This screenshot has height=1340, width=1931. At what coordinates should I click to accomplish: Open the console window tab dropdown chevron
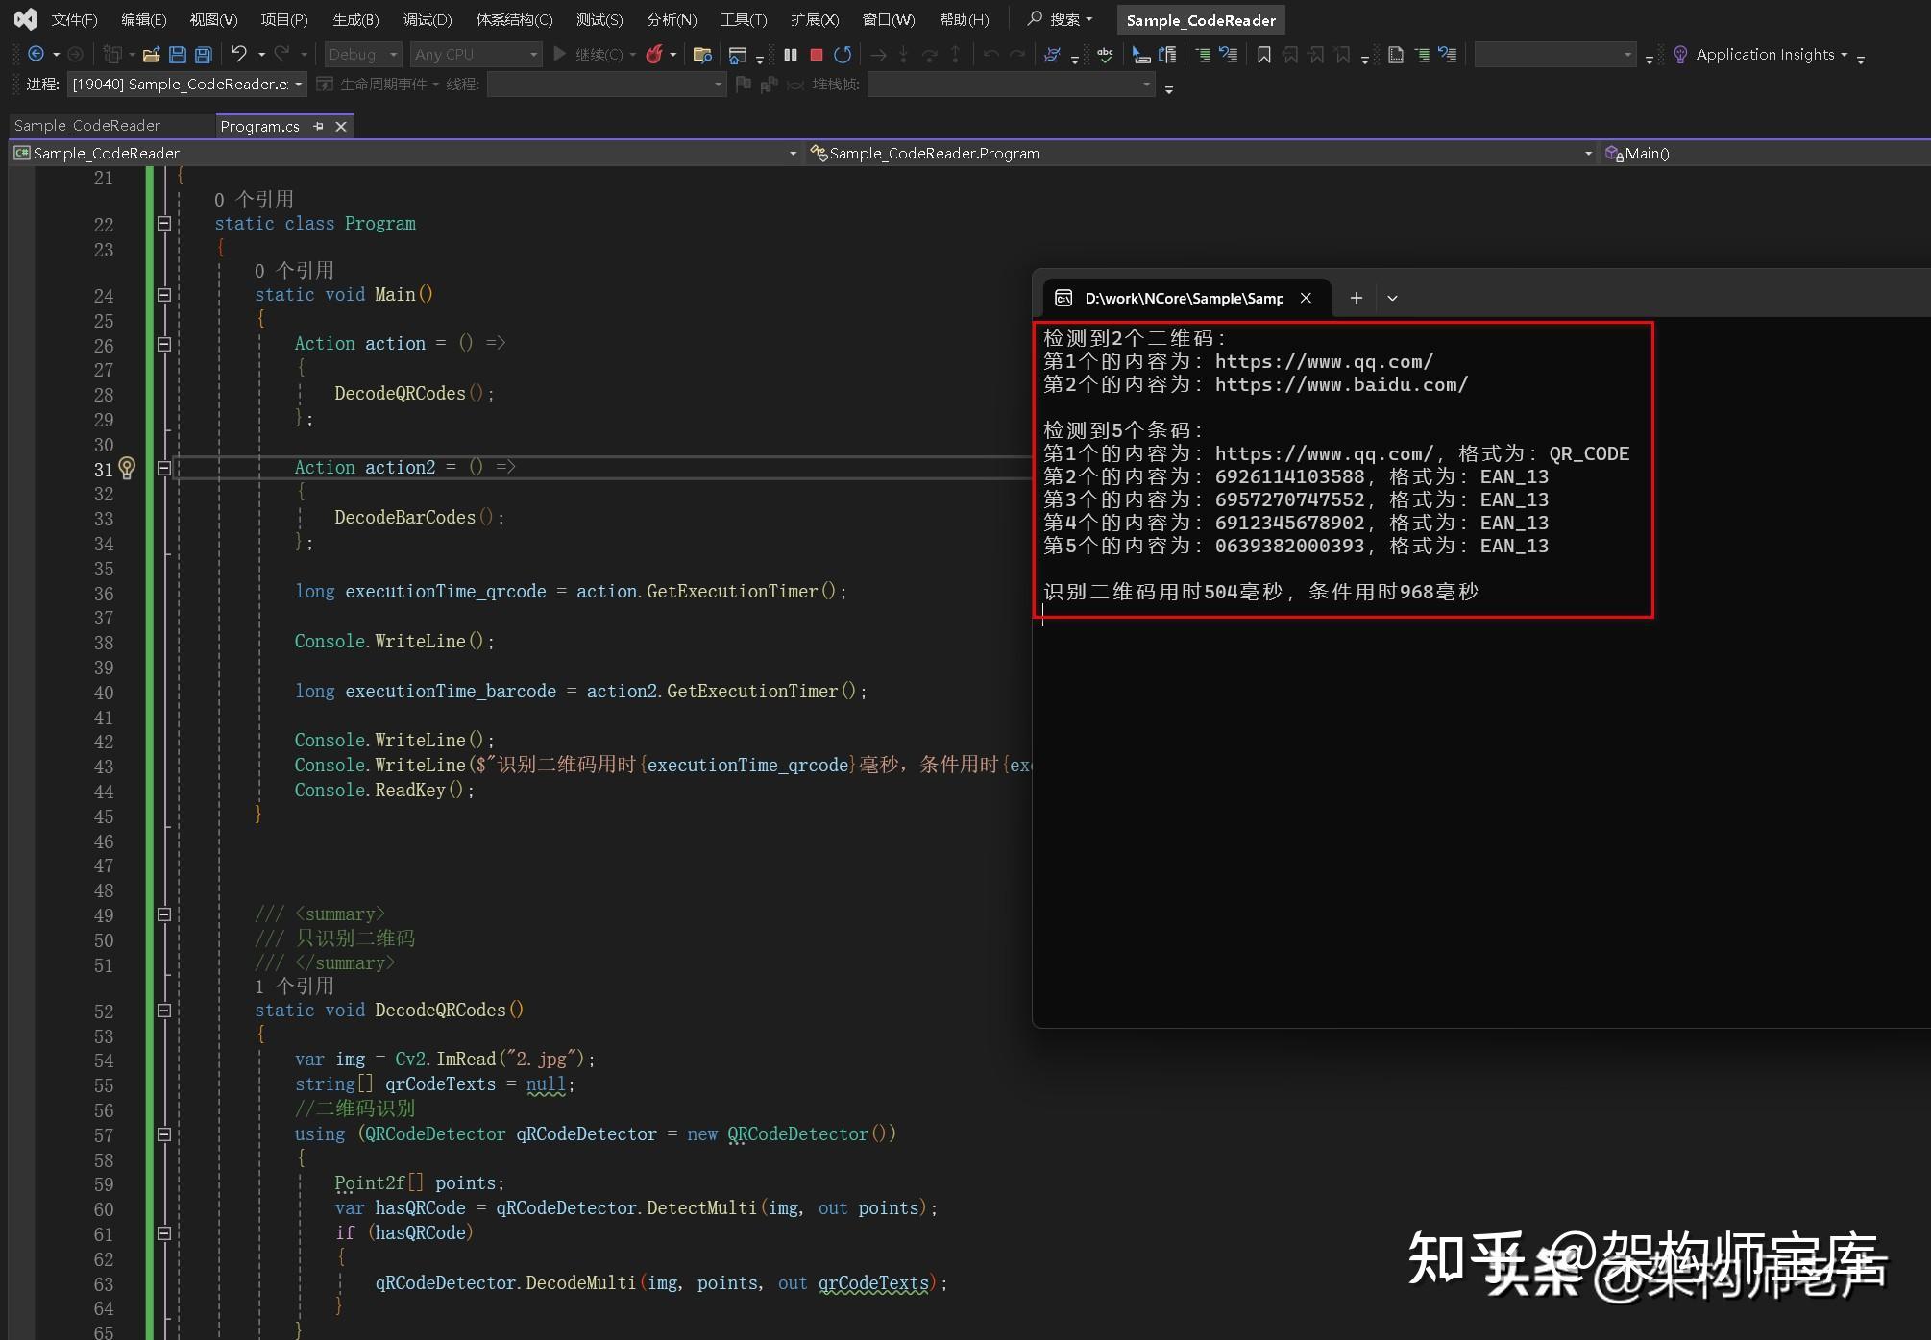tap(1392, 299)
